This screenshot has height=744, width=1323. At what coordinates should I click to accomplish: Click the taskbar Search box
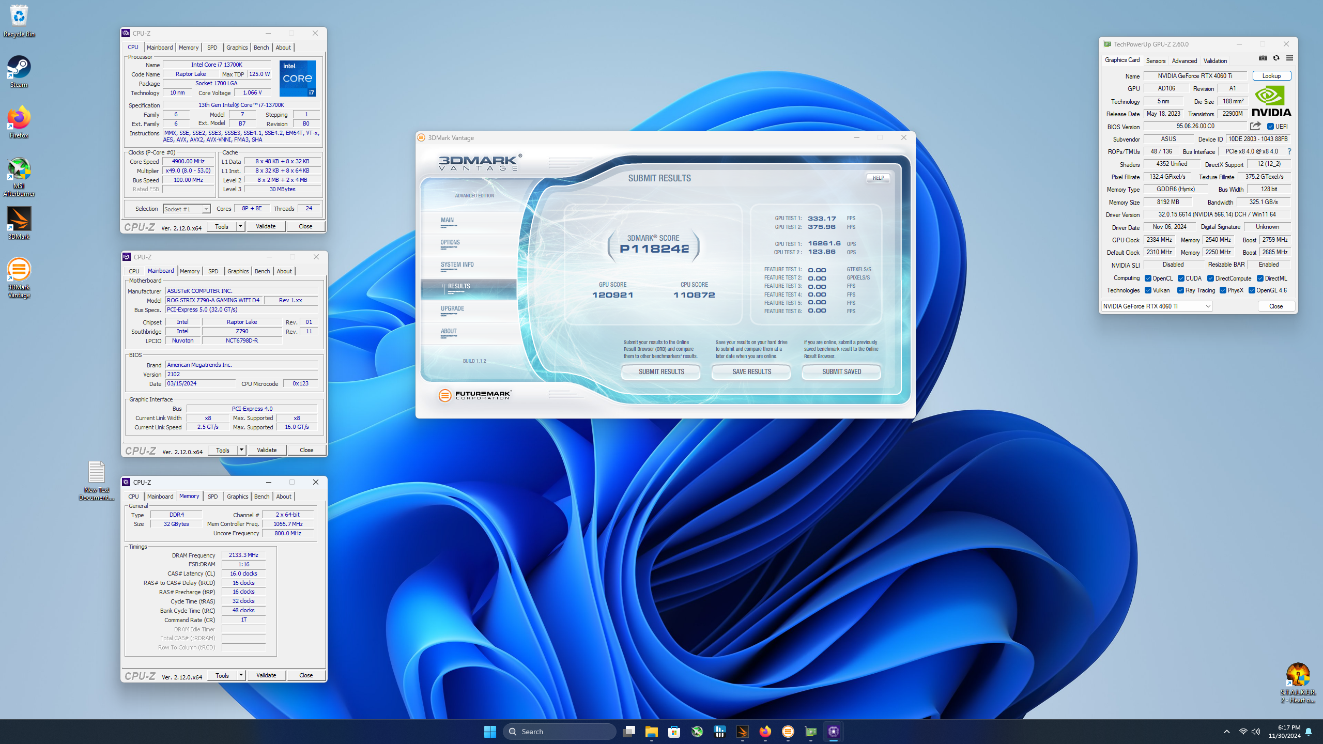tap(559, 732)
